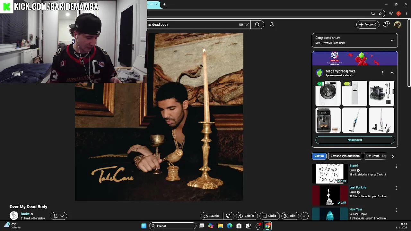This screenshot has height=231, width=411.
Task: Click the Take Care album video player
Action: point(159,117)
